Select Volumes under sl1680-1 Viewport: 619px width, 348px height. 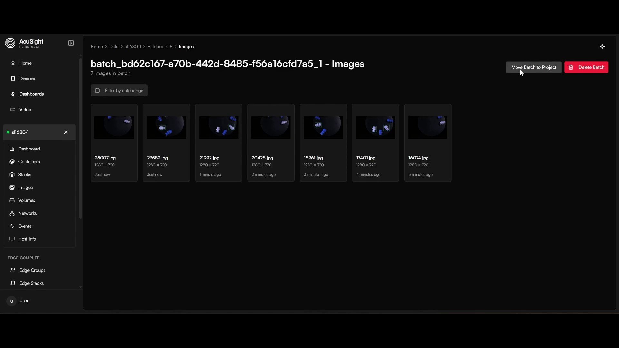39,200
